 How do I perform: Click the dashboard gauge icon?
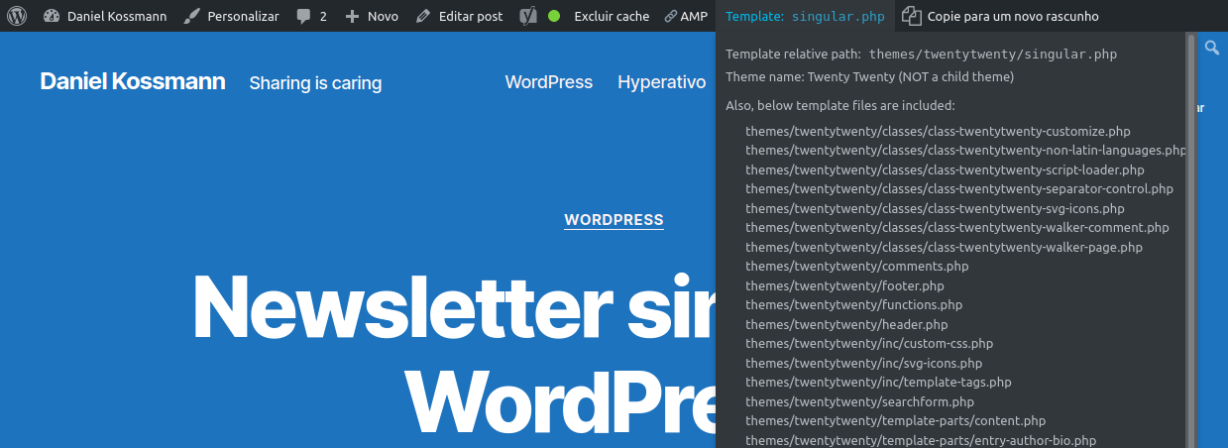coord(52,16)
